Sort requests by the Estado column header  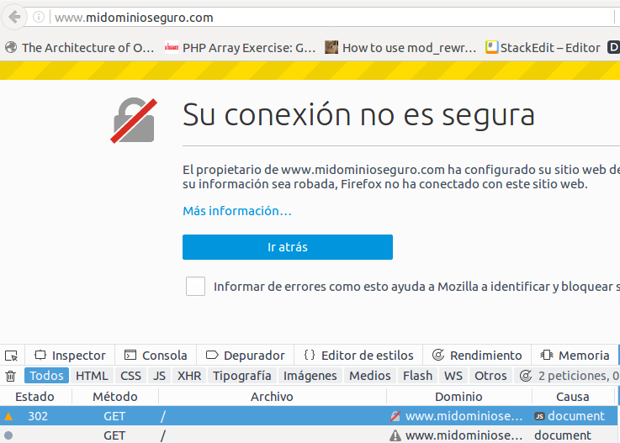coord(34,396)
